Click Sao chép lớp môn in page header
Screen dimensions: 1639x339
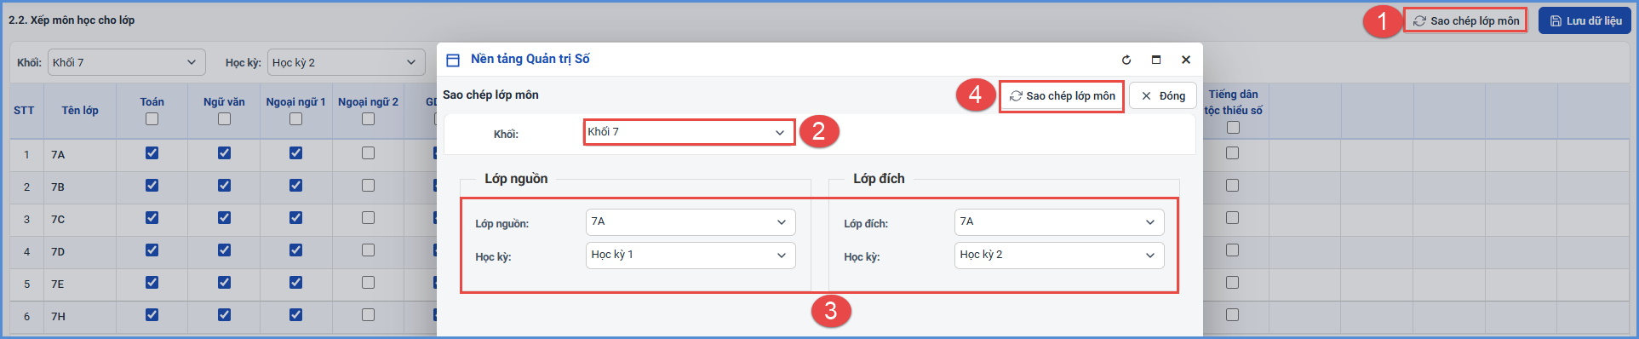tap(1465, 20)
